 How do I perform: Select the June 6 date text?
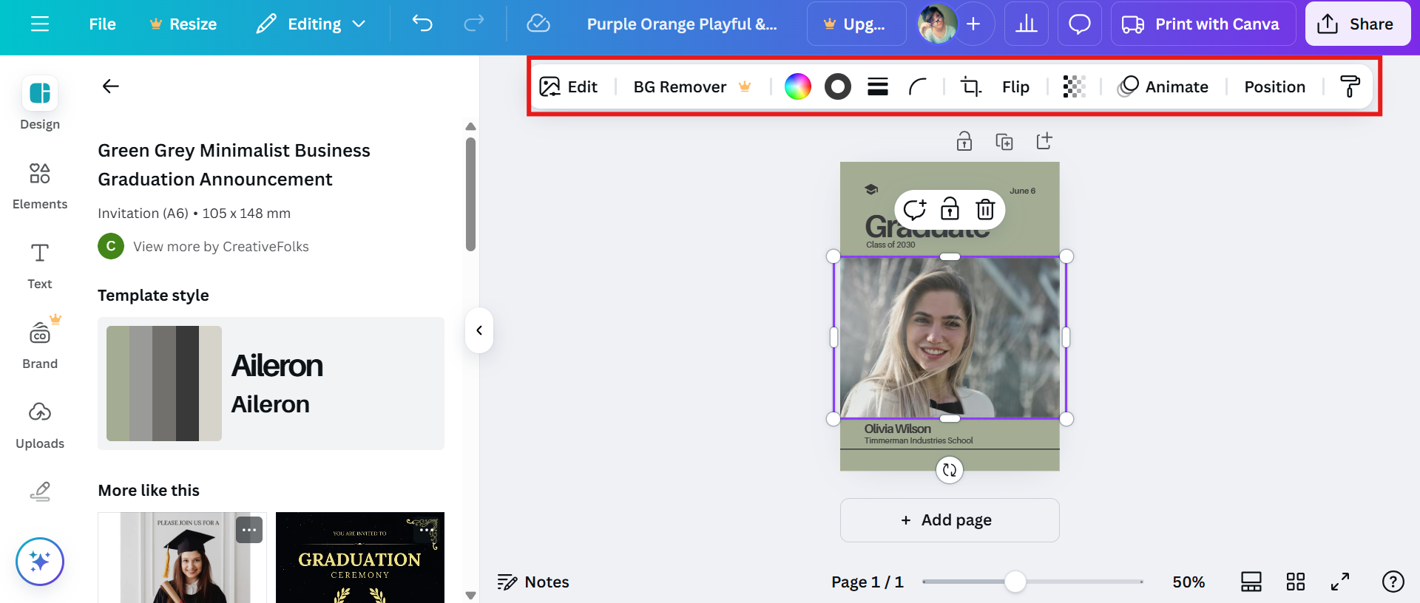[1022, 191]
